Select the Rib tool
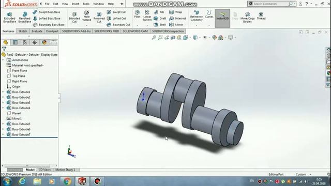This screenshot has width=331, height=186. coord(159,12)
